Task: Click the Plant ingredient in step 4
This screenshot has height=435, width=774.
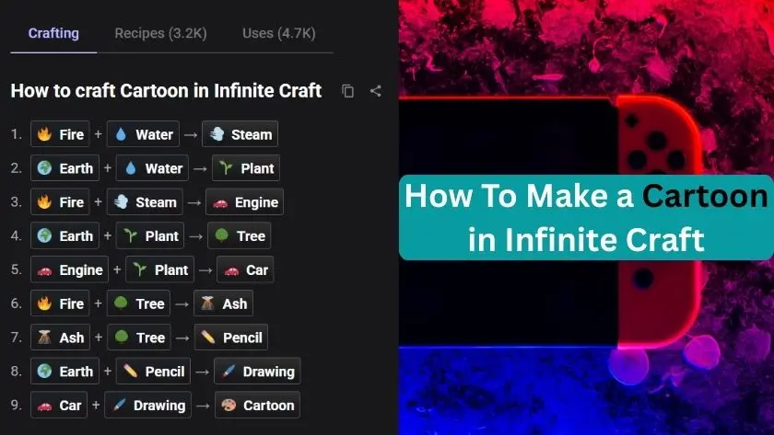Action: [150, 236]
